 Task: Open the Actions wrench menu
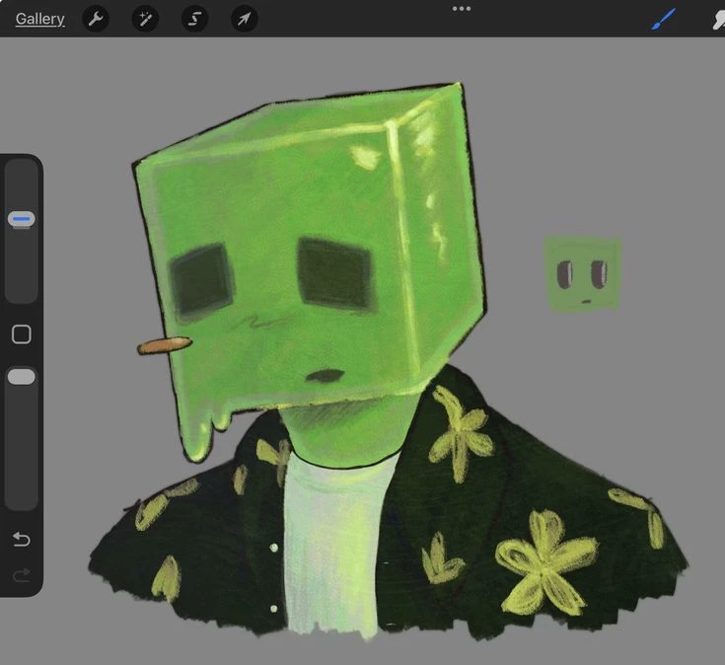[96, 19]
